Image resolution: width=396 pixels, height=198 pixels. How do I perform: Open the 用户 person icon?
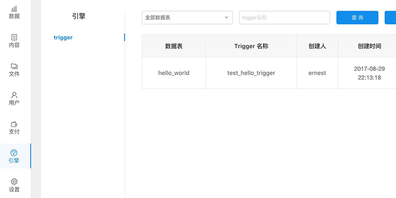(14, 95)
